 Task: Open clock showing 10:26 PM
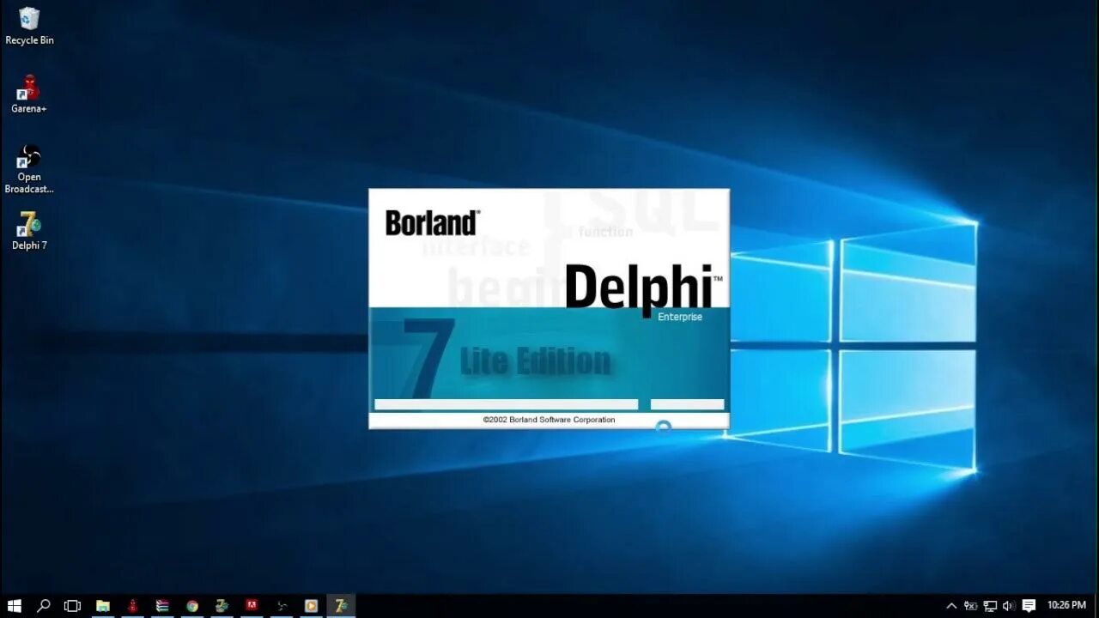click(1066, 606)
